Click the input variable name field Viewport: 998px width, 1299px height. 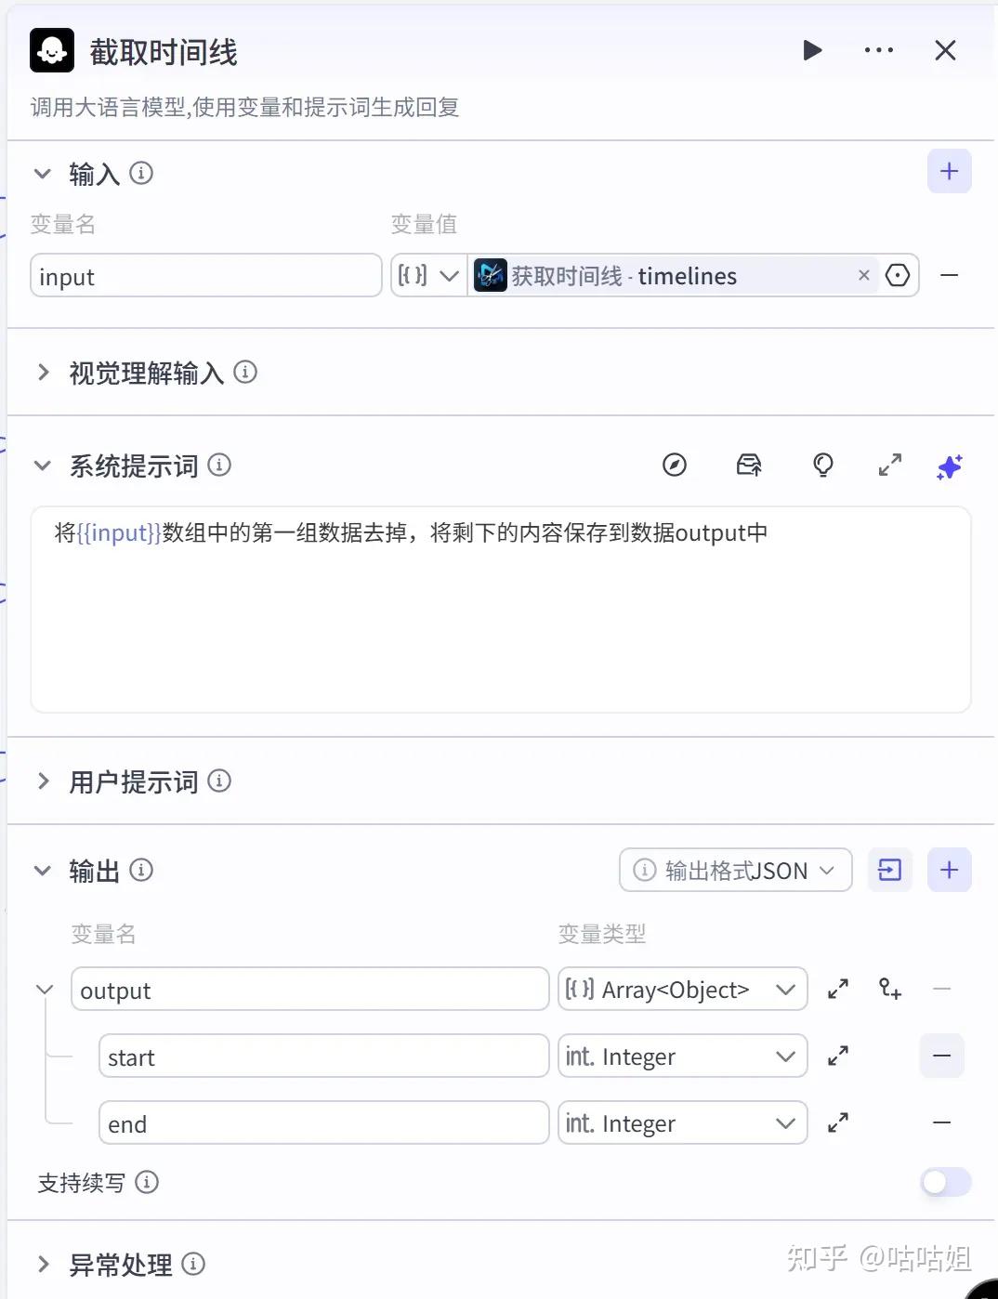point(205,276)
